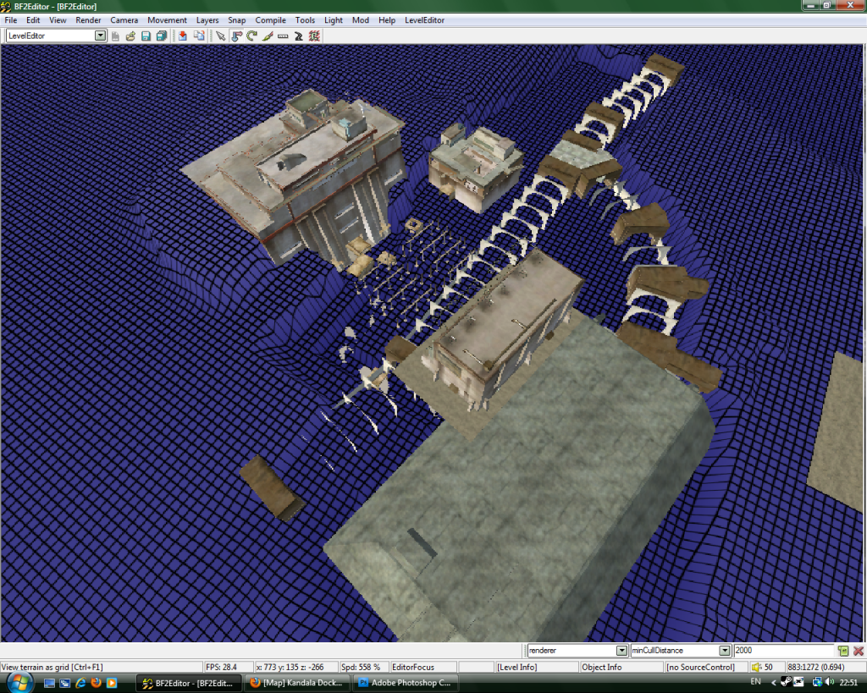Image resolution: width=867 pixels, height=693 pixels.
Task: Switch to Adobe Photoshop in the taskbar
Action: (x=406, y=683)
